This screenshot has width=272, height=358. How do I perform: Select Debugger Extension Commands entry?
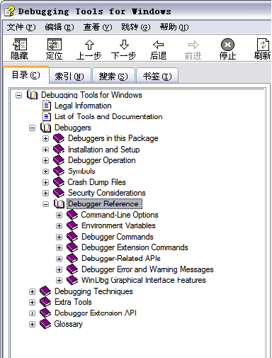point(135,247)
